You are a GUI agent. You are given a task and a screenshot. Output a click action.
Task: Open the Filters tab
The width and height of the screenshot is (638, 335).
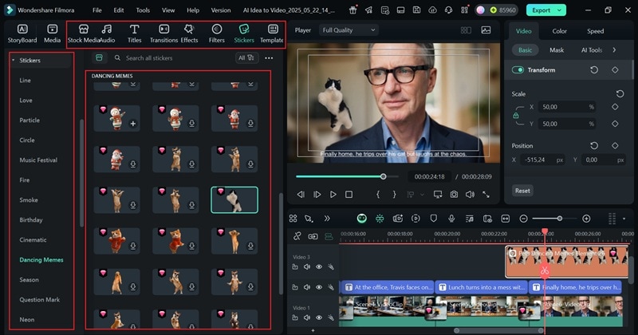pos(216,33)
